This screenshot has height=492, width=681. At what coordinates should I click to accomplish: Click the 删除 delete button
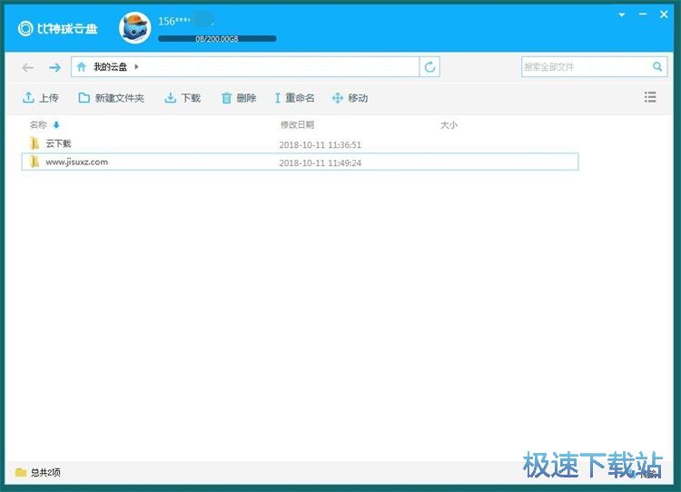click(239, 98)
